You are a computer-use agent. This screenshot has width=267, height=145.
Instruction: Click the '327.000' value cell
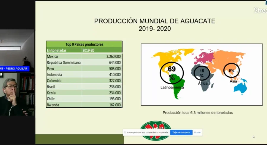click(102, 81)
